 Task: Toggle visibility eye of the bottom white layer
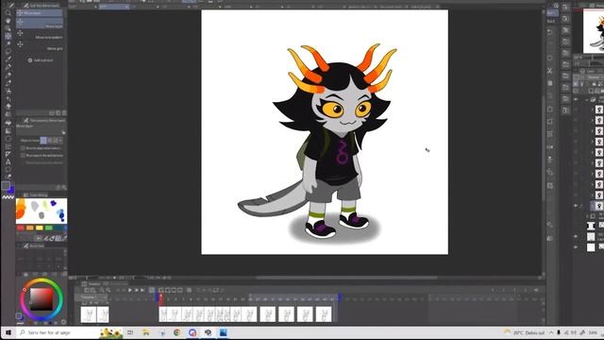coord(577,247)
